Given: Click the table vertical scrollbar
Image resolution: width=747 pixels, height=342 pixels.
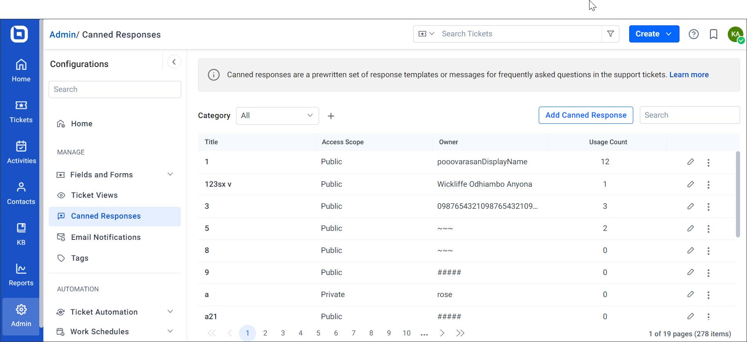Looking at the screenshot, I should [x=738, y=194].
